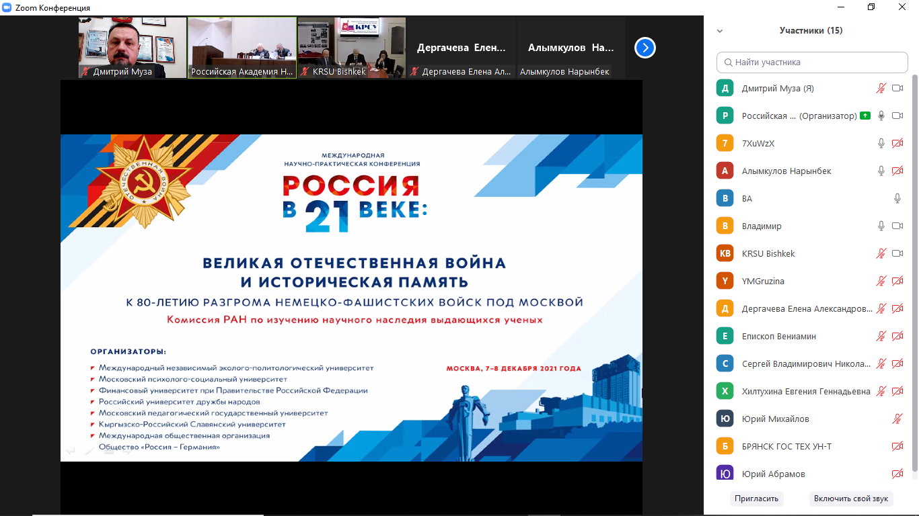919x516 pixels.
Task: Click the disabled camera icon for Хилтухина Евгения
Action: tap(897, 391)
